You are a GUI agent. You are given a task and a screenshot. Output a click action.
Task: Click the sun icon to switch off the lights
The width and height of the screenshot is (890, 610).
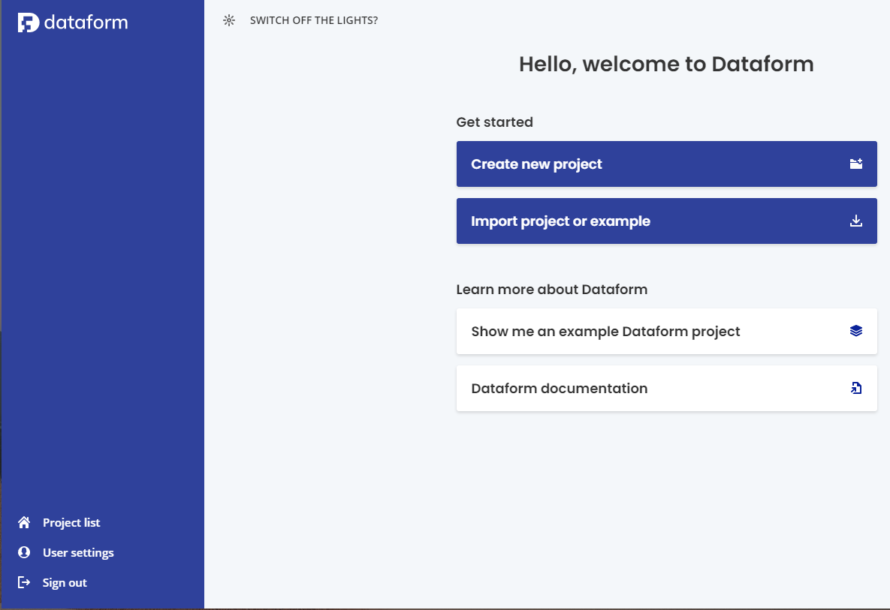pos(228,20)
